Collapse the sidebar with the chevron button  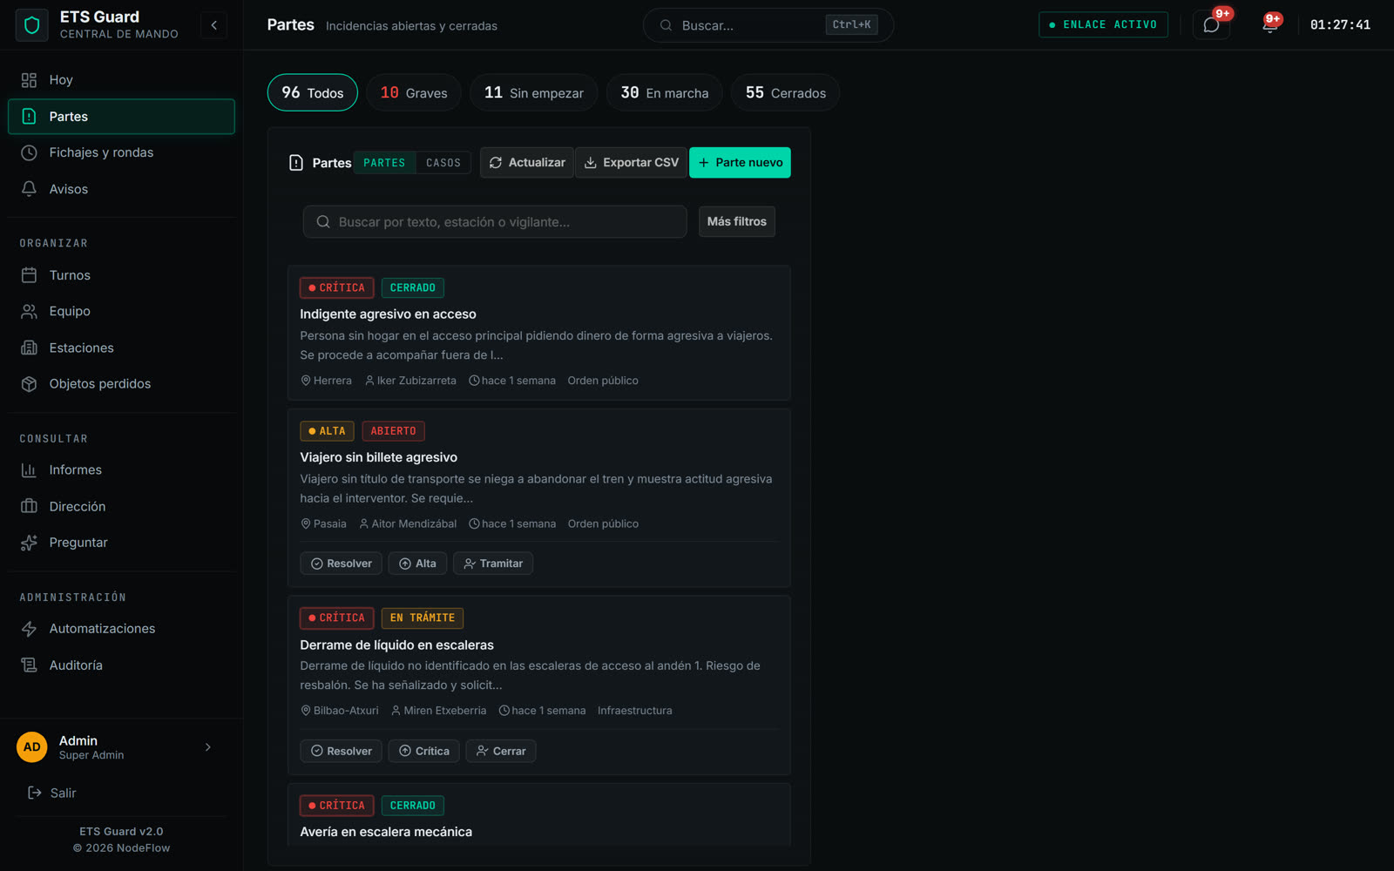pos(213,25)
